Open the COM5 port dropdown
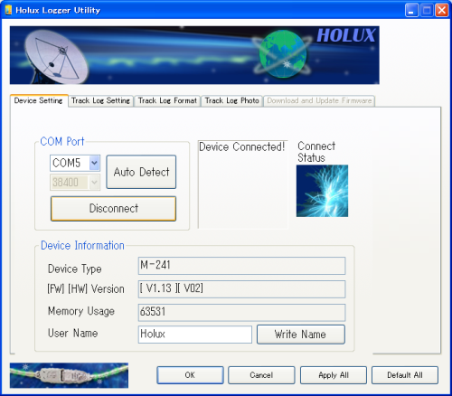 [94, 163]
